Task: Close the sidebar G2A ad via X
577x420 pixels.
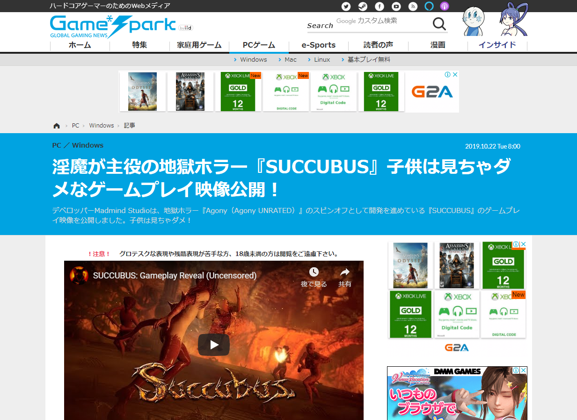Action: coord(524,244)
